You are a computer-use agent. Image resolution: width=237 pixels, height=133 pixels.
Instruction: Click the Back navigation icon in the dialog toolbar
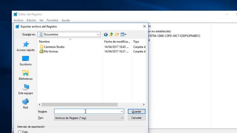pos(106,34)
